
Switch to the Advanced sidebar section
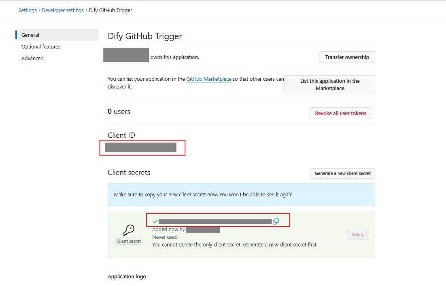coord(32,58)
